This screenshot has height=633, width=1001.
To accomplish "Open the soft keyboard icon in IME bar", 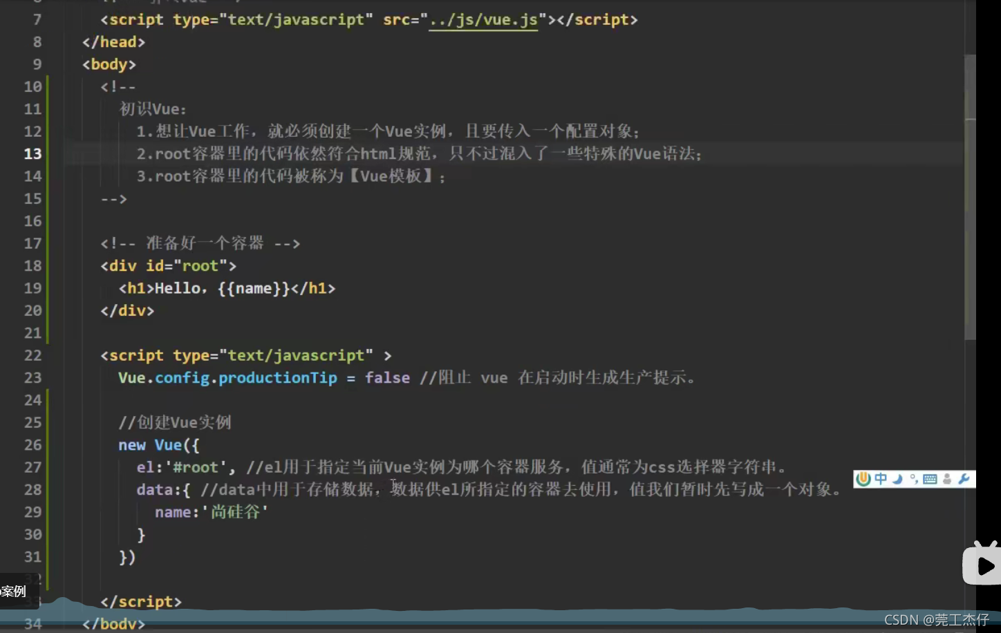I will [x=930, y=479].
